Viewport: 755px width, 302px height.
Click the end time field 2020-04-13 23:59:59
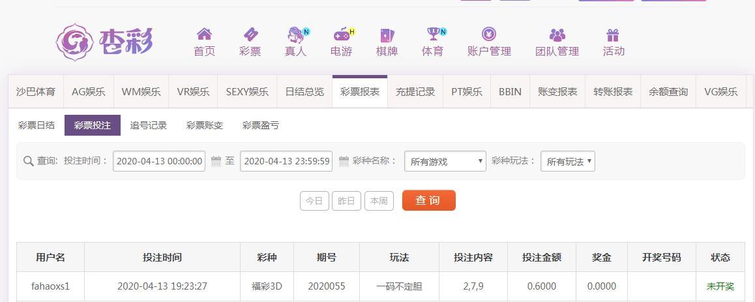pyautogui.click(x=286, y=161)
